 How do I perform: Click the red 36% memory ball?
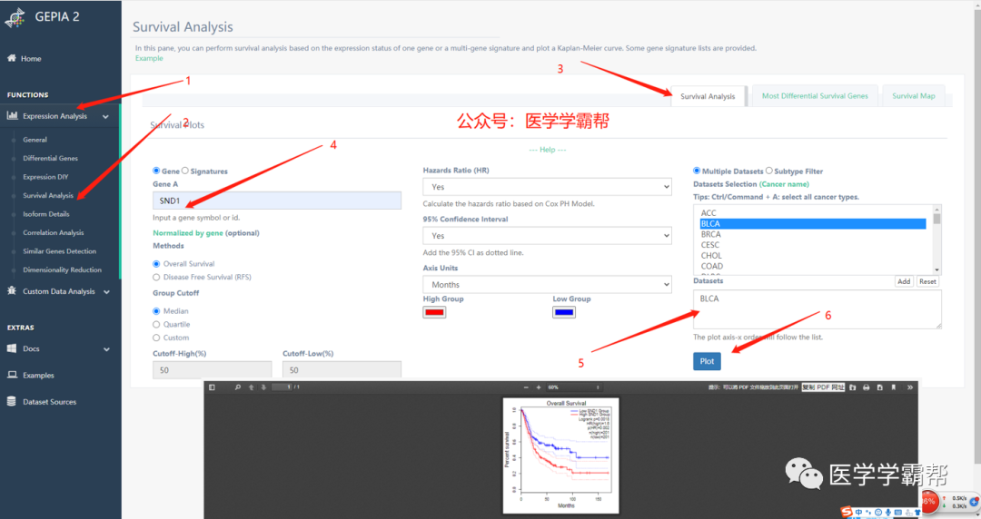tap(930, 502)
